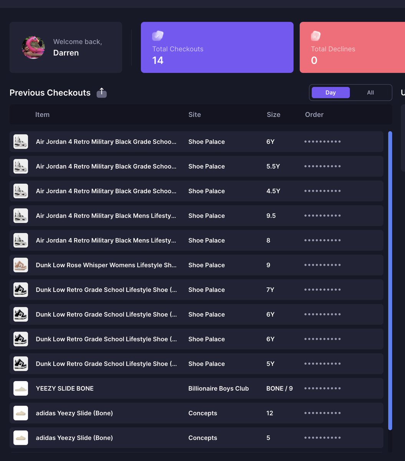405x461 pixels.
Task: Select Air Jordan 4 Grade School item name, 6Y row
Action: coord(106,142)
